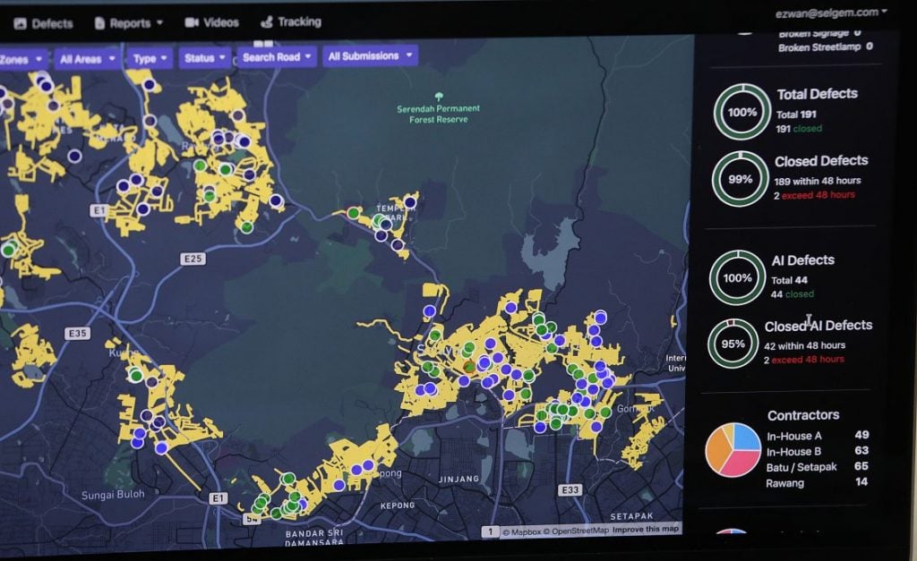
Task: Click the Serendah Forest Reserve tree icon
Action: (439, 96)
